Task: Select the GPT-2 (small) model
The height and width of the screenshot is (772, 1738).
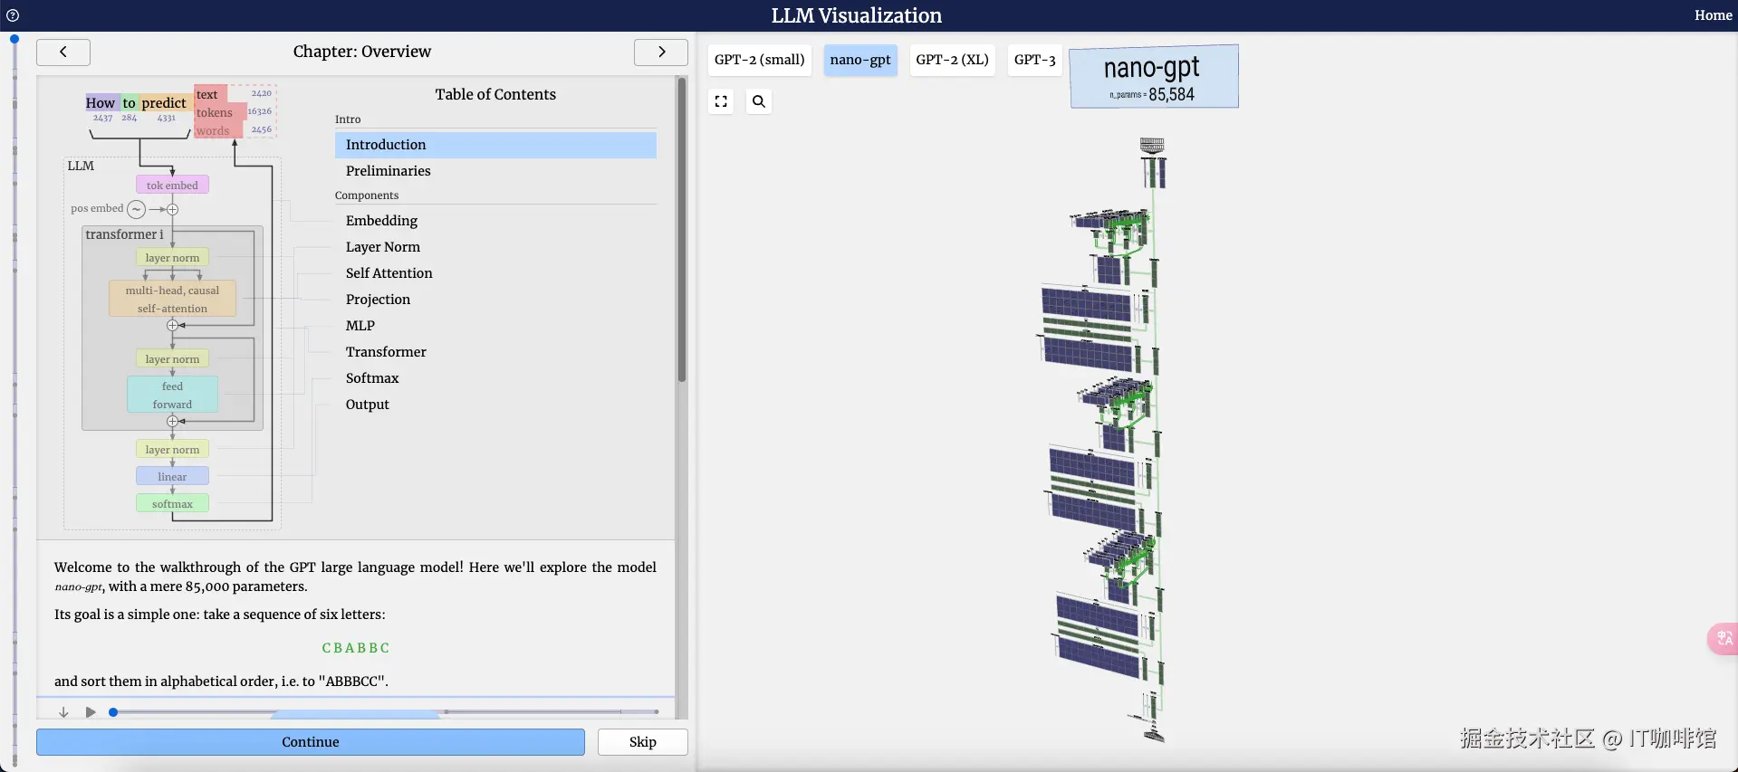Action: click(x=759, y=60)
